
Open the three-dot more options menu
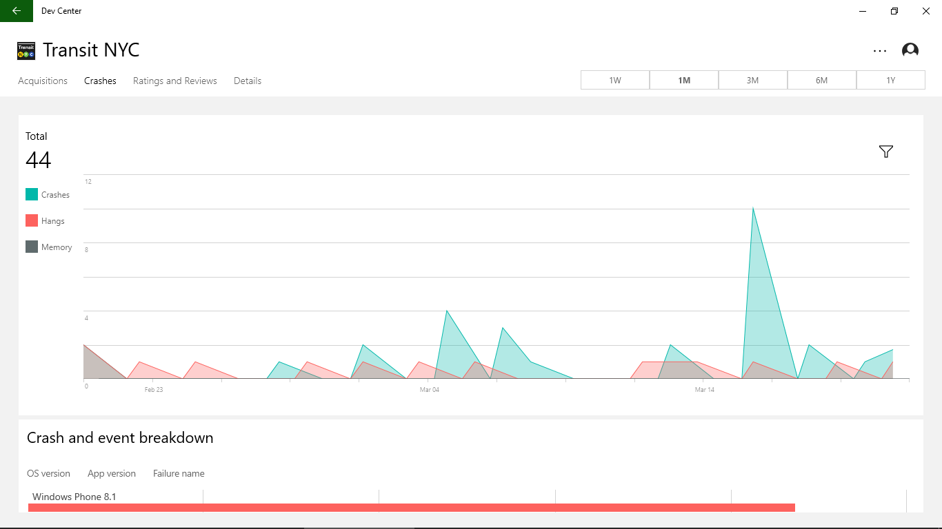click(880, 50)
